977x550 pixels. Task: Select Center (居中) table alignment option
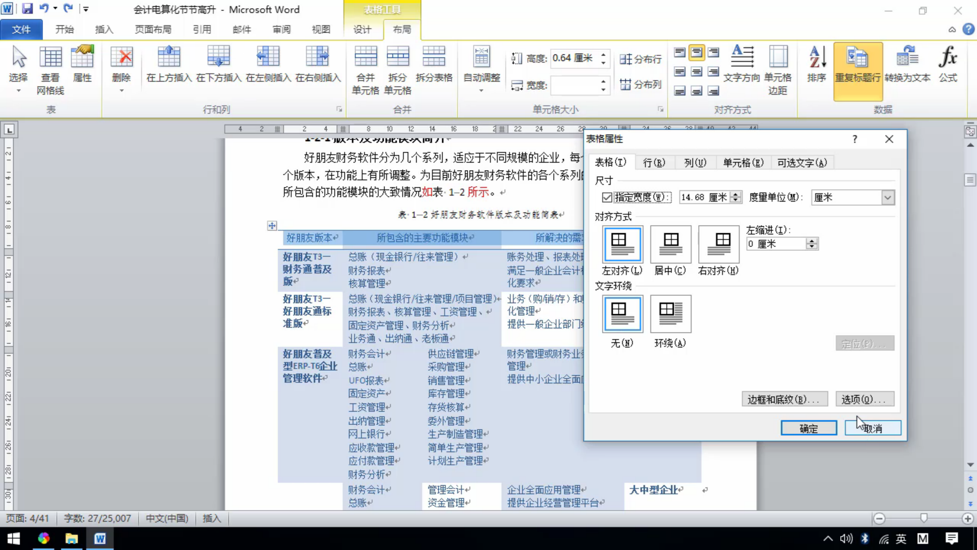point(670,244)
